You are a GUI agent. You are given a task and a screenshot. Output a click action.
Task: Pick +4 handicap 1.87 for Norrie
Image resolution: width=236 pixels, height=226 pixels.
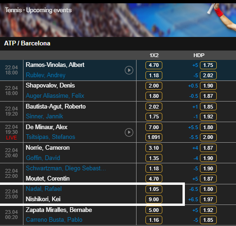tap(208, 148)
